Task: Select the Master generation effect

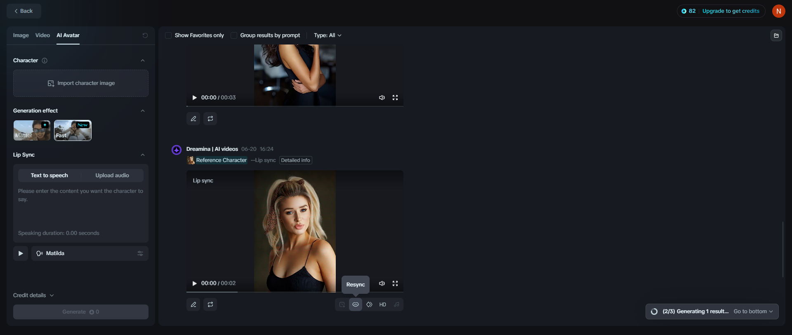Action: (32, 131)
